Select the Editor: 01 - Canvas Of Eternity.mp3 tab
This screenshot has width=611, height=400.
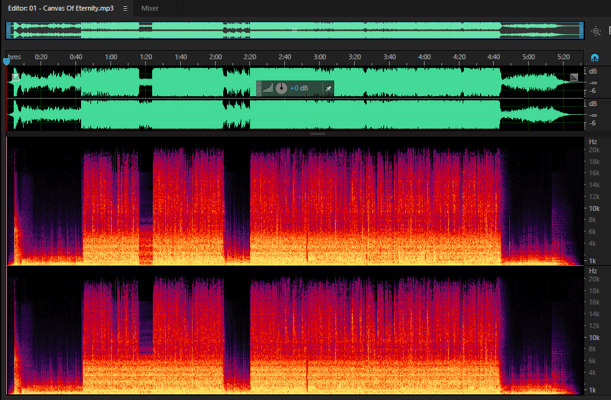61,8
